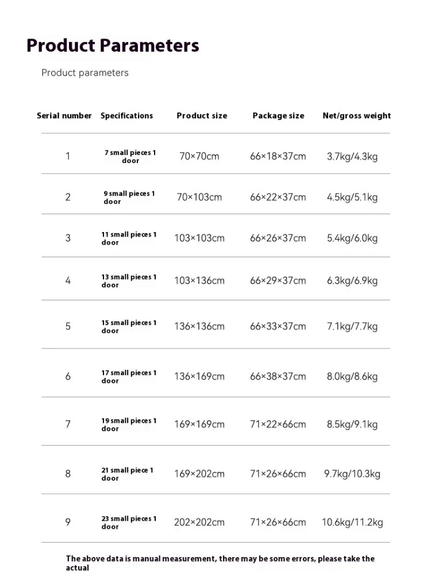The width and height of the screenshot is (431, 584).
Task: Click the manual measurement disclaimer note
Action: [x=220, y=563]
